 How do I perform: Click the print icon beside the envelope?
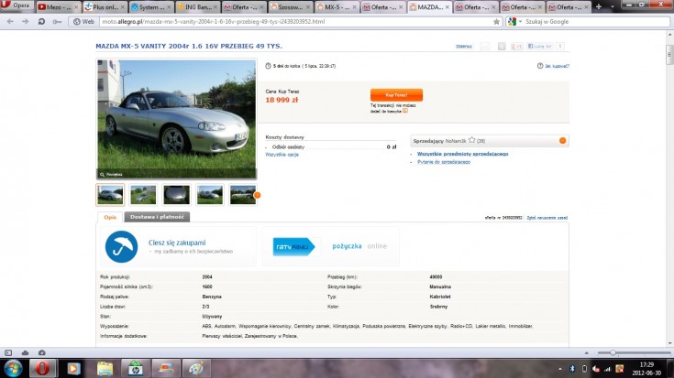(x=502, y=47)
